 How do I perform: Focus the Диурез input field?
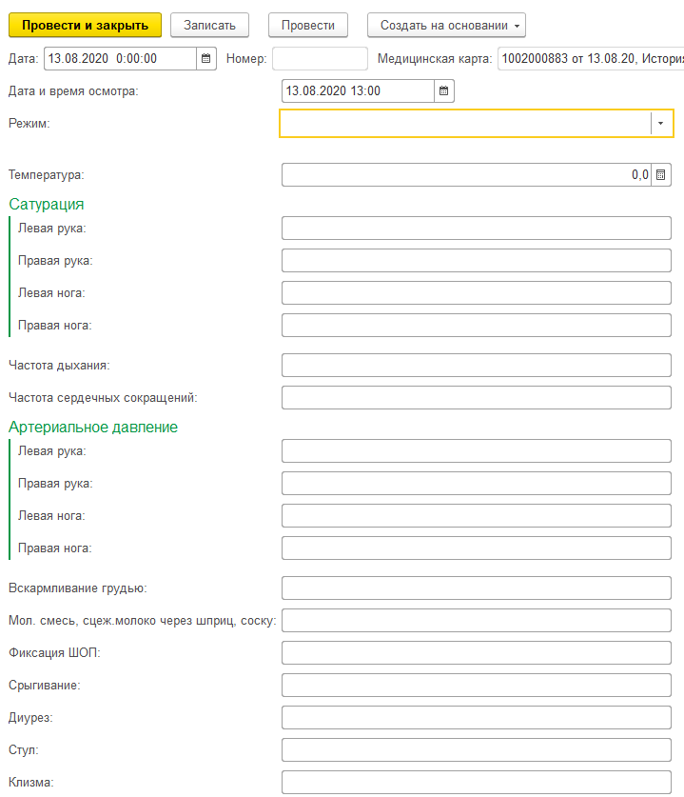pos(477,717)
